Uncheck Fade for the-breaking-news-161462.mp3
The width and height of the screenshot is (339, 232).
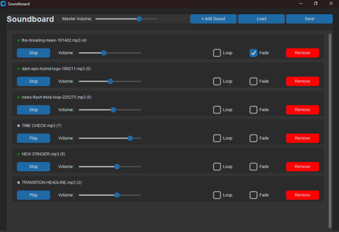[x=253, y=53]
